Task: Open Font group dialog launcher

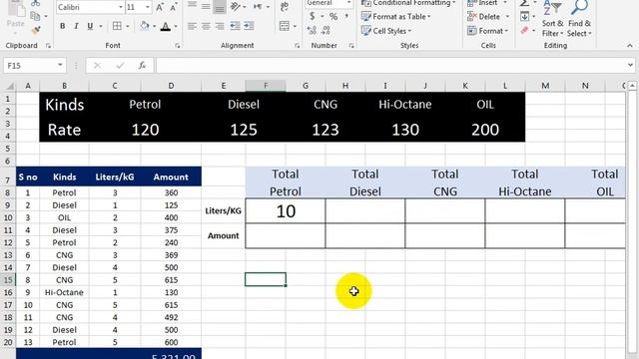Action: (178, 46)
